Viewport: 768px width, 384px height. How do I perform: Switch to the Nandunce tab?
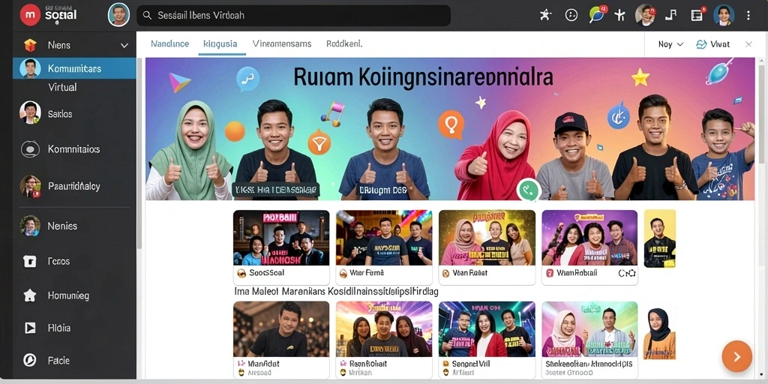pos(169,43)
